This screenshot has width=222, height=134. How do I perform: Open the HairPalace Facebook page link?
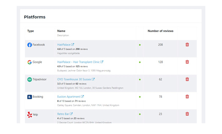(64, 45)
